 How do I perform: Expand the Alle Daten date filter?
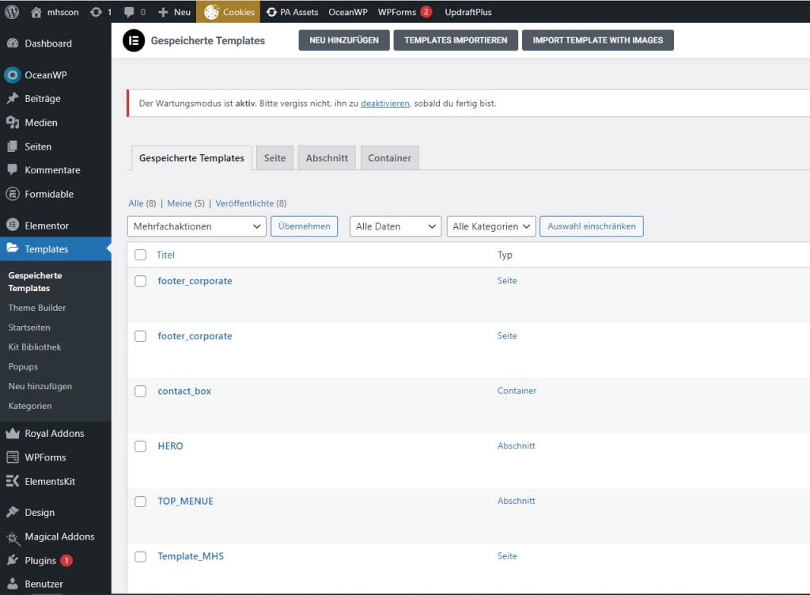[395, 226]
